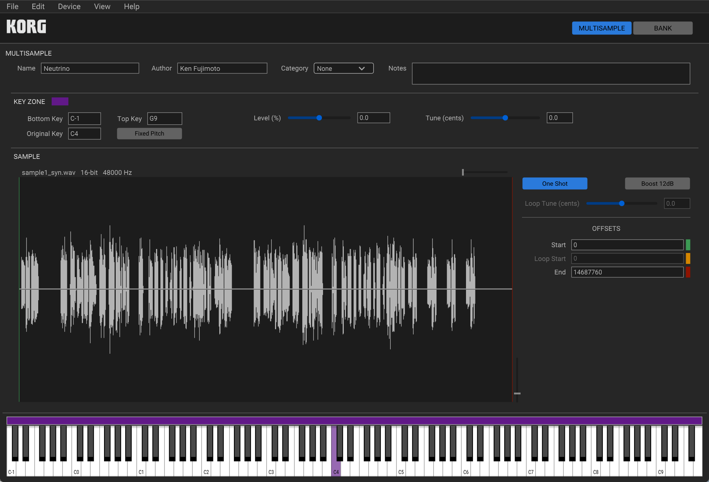Click the C5 piano key
This screenshot has height=482, width=709.
[401, 469]
